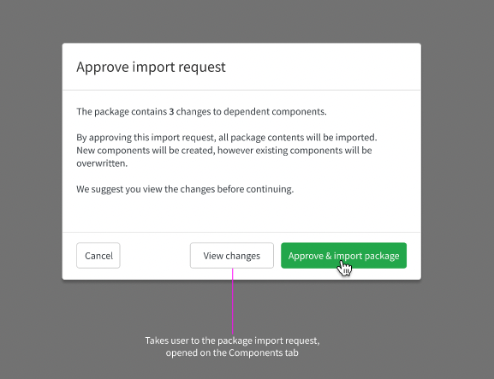Click the 'package contains 3 changes' sentence
The height and width of the screenshot is (379, 494).
point(202,112)
